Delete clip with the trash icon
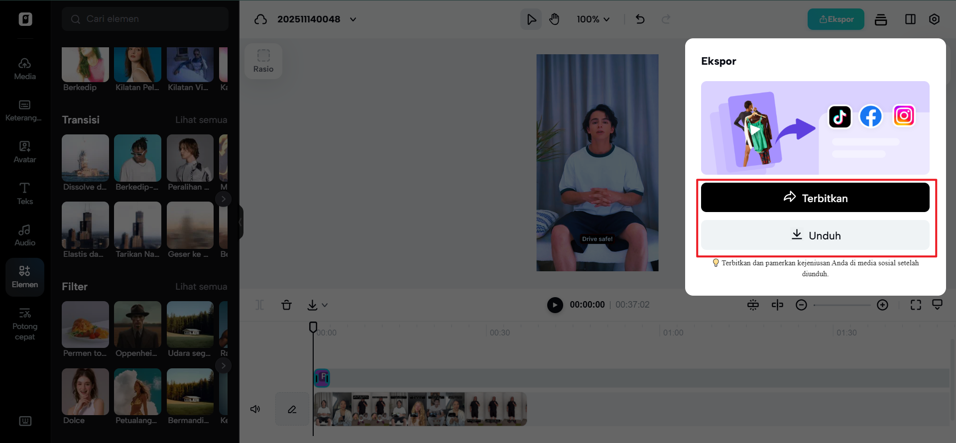Viewport: 956px width, 443px height. (286, 305)
